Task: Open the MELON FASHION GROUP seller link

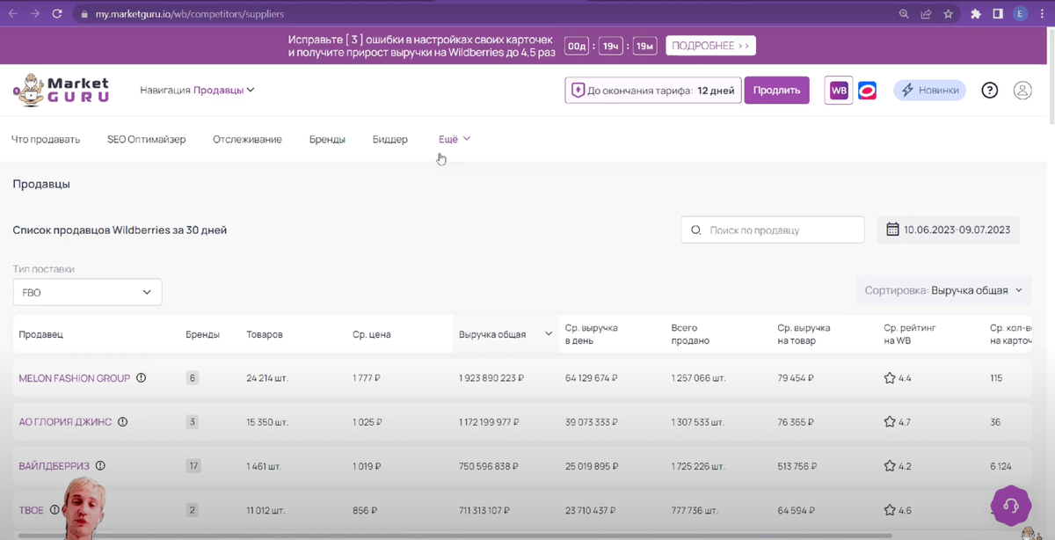Action: pos(75,378)
